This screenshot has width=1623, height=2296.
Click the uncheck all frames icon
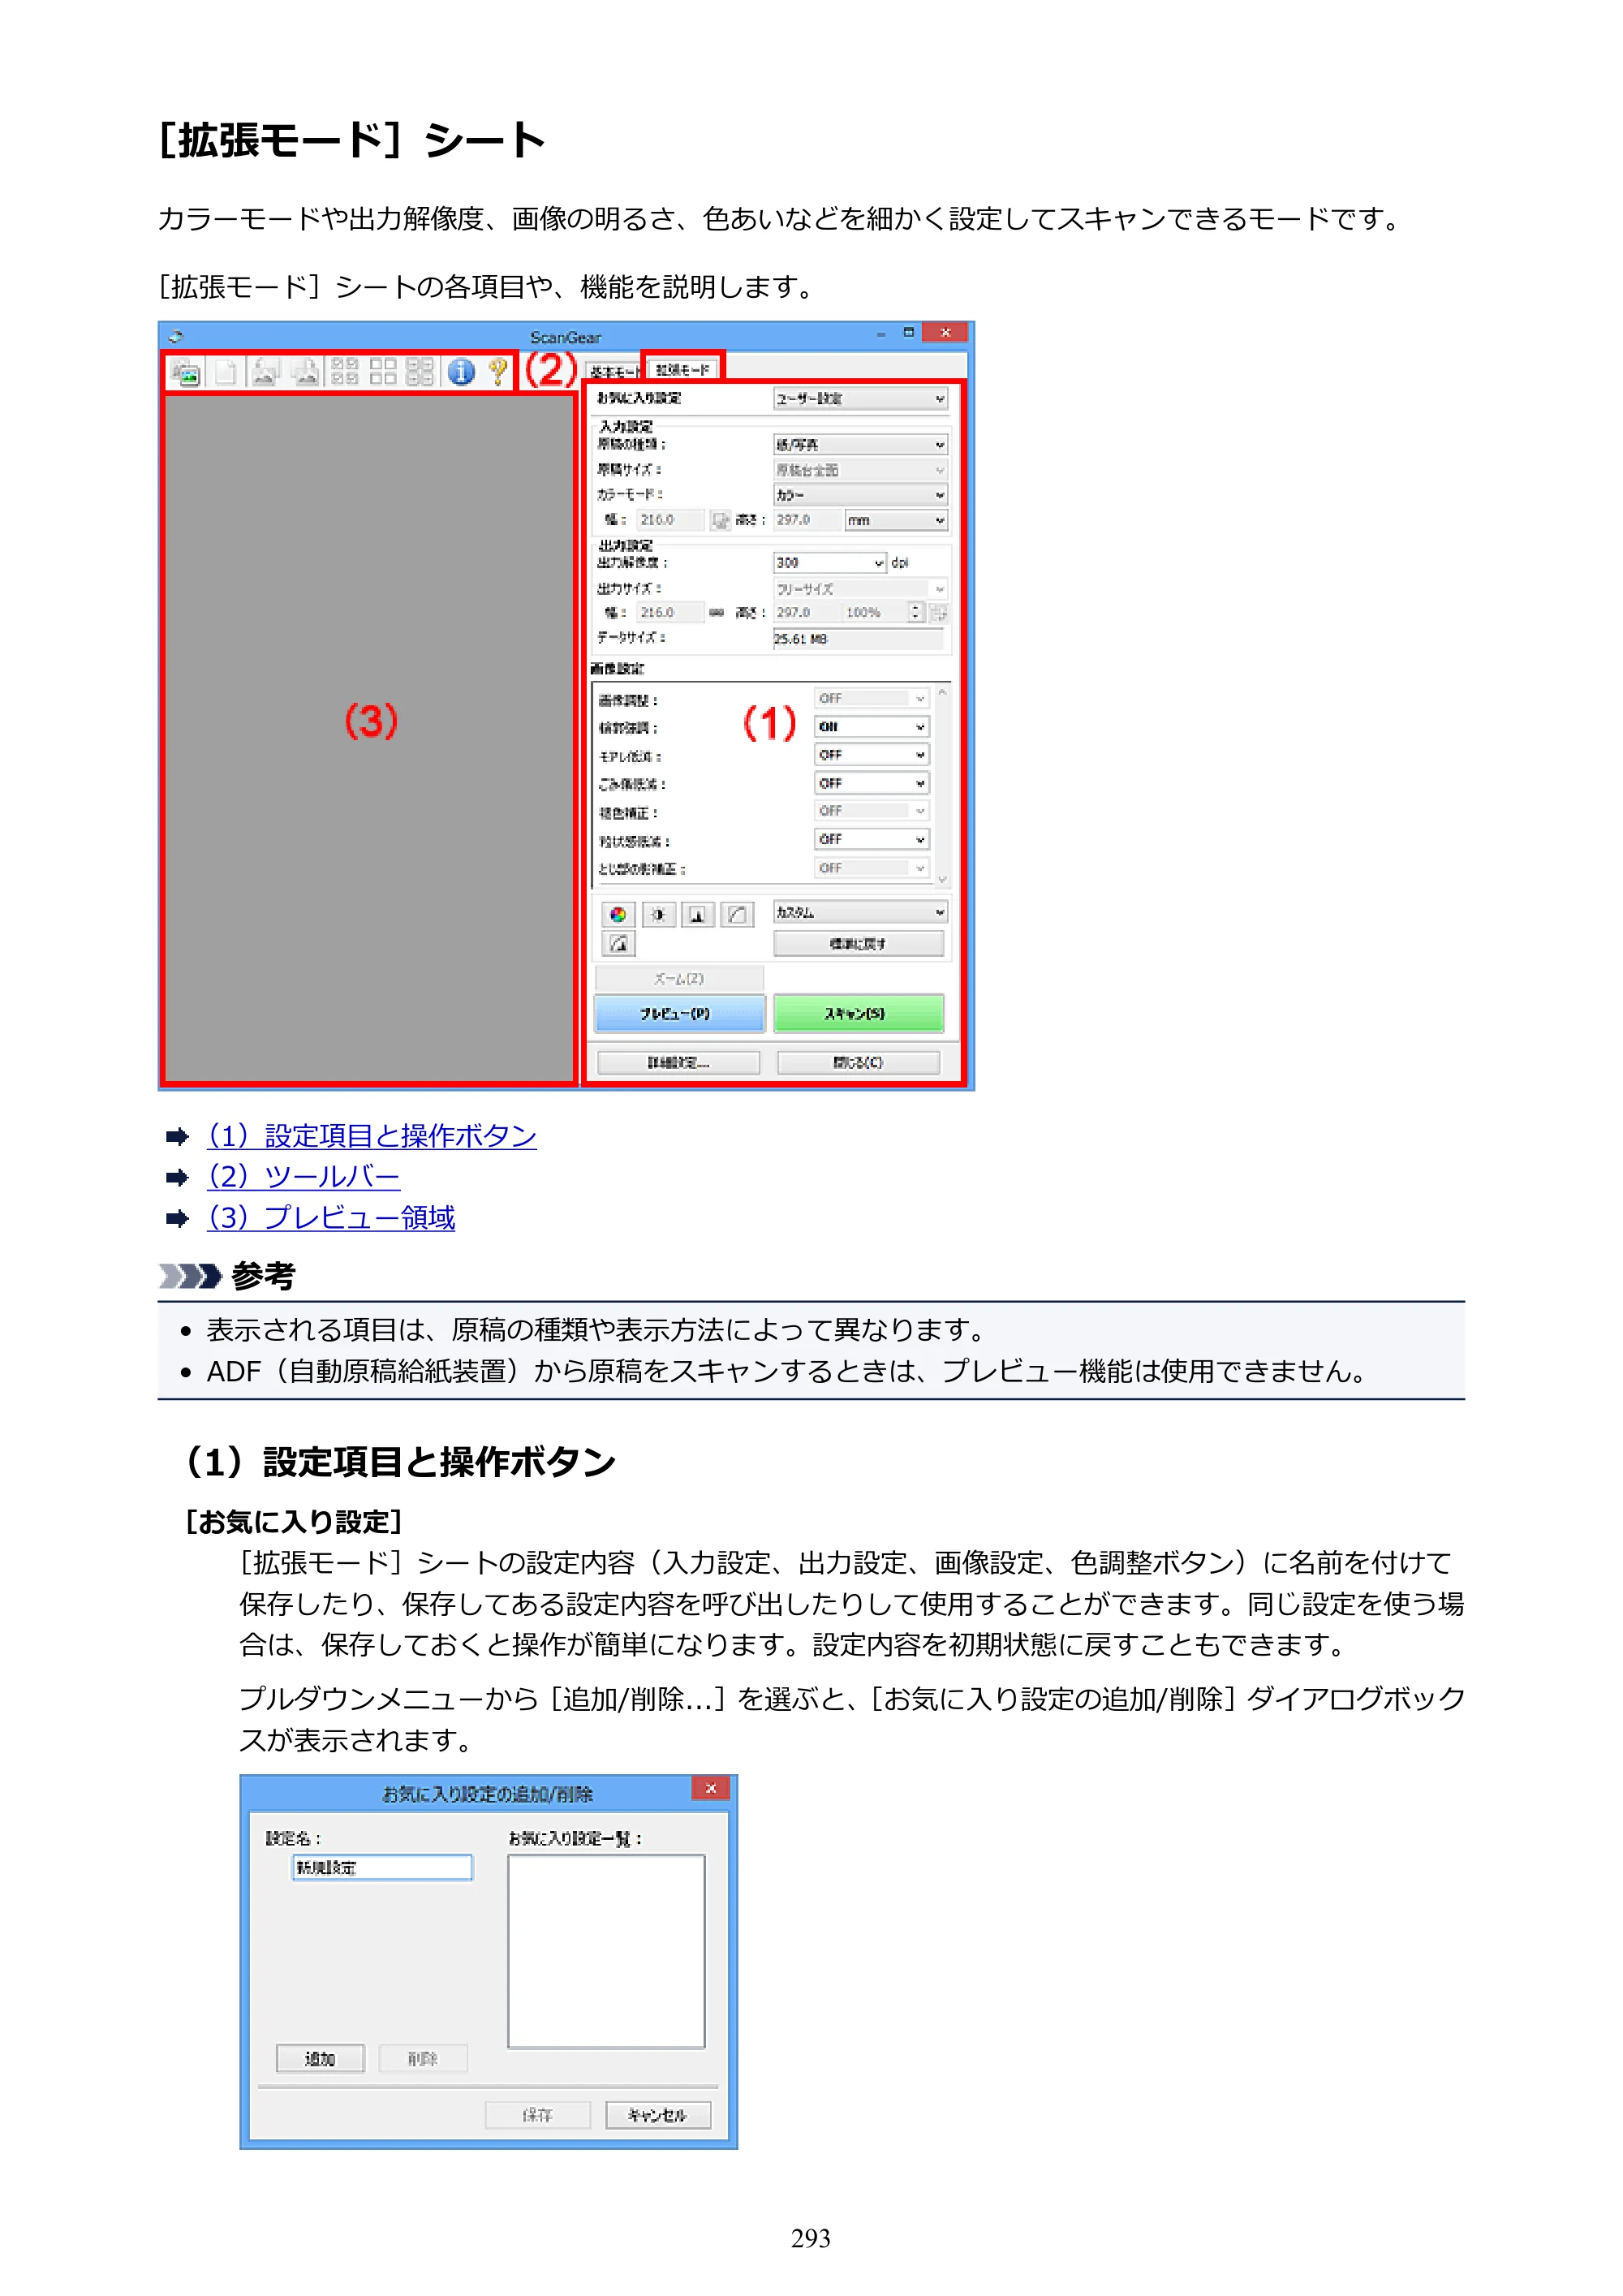tap(383, 372)
